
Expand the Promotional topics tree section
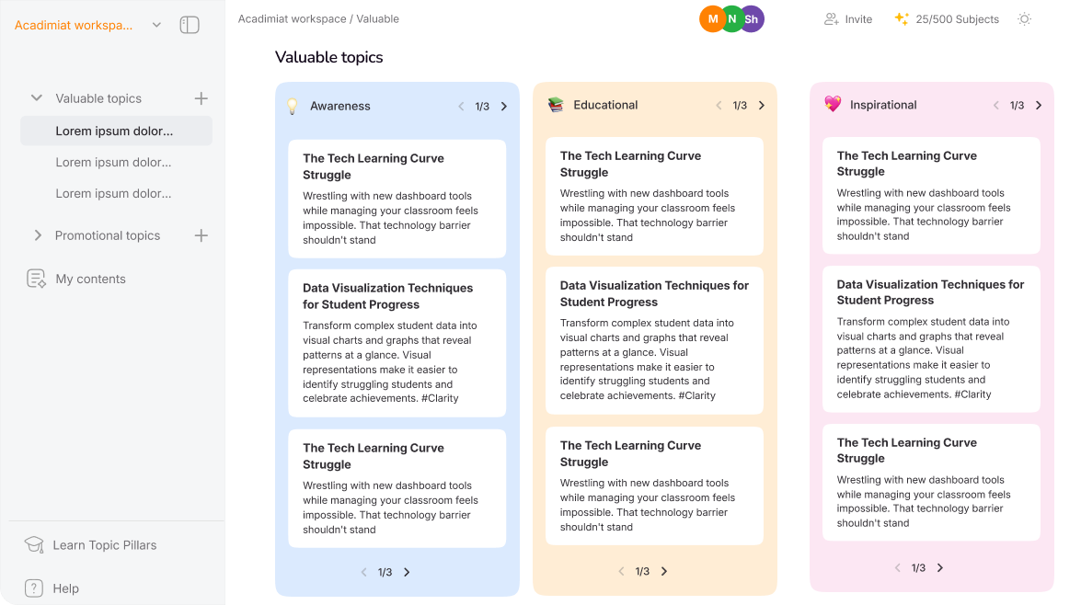point(38,235)
